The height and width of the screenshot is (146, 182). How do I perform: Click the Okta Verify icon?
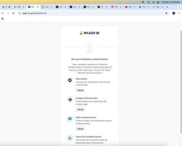(70, 80)
